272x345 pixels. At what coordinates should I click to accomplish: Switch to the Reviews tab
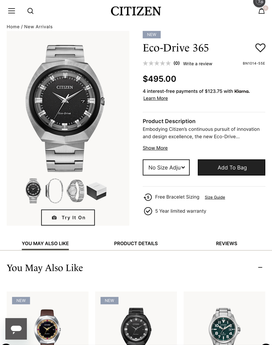(x=227, y=243)
